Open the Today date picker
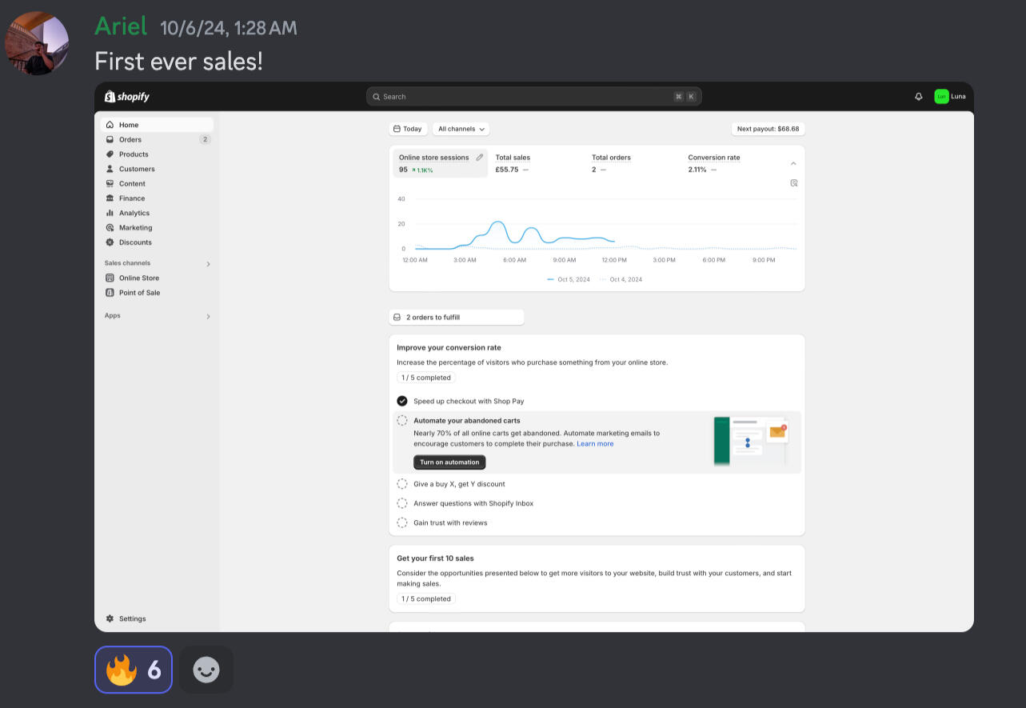 click(408, 129)
